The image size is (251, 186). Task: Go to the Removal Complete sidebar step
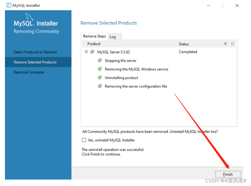tap(29, 72)
